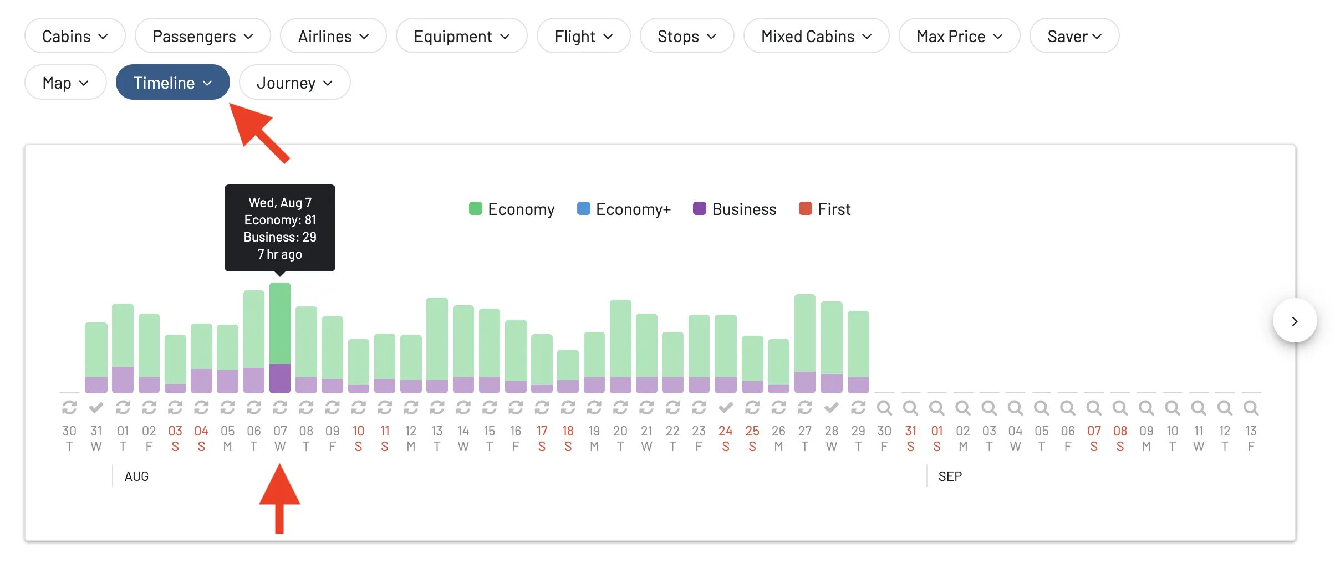1335x574 pixels.
Task: Search availability for Sep 05
Action: (1042, 408)
